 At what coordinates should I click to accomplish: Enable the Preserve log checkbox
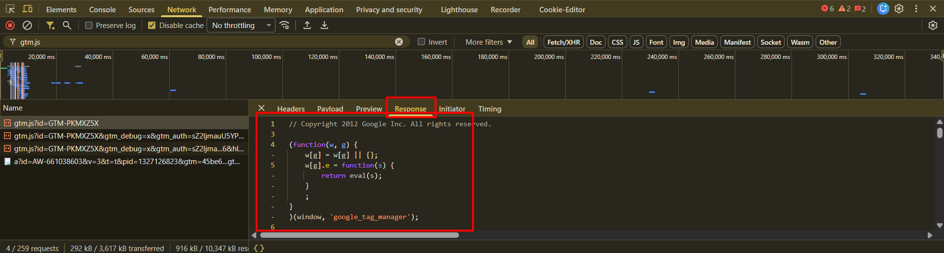[x=89, y=26]
